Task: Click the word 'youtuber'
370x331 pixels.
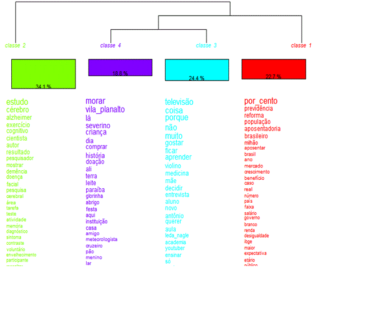Action: (175, 248)
